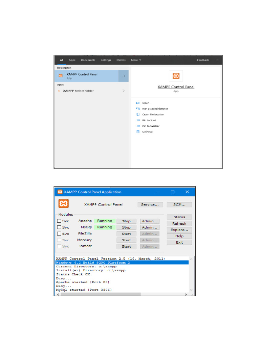
Task: Choose Uninstall action
Action: click(148, 132)
